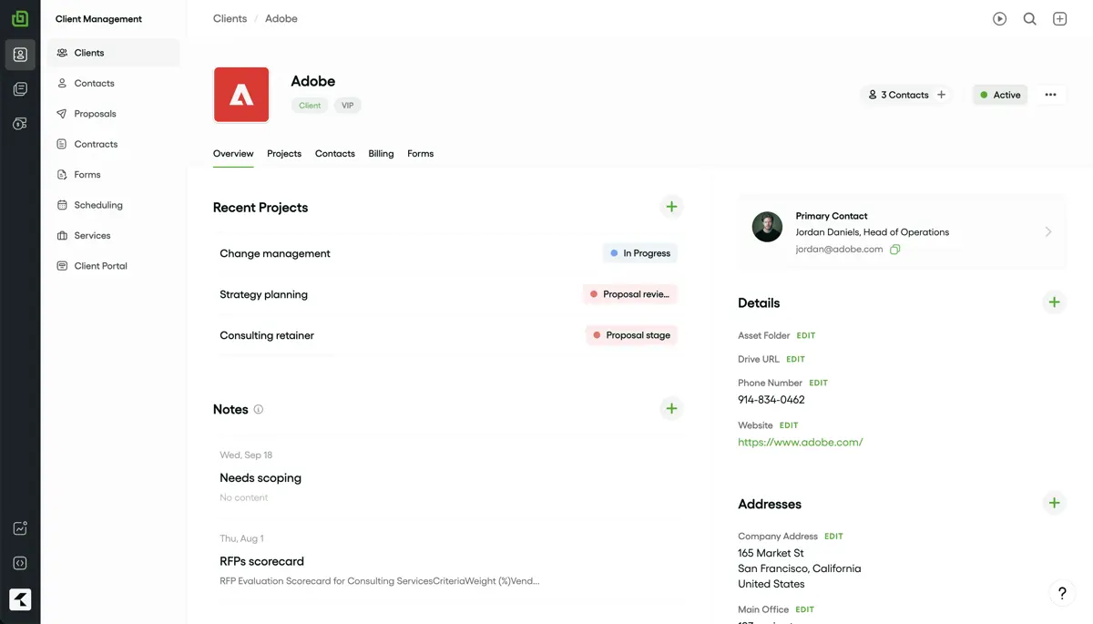The width and height of the screenshot is (1093, 624).
Task: Click the Notes info icon
Action: click(x=259, y=410)
